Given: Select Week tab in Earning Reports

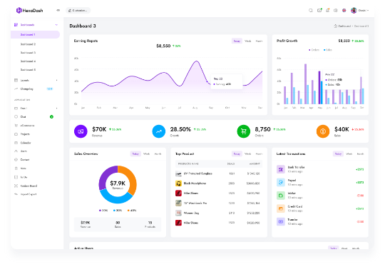Looking at the screenshot, I should [247, 41].
